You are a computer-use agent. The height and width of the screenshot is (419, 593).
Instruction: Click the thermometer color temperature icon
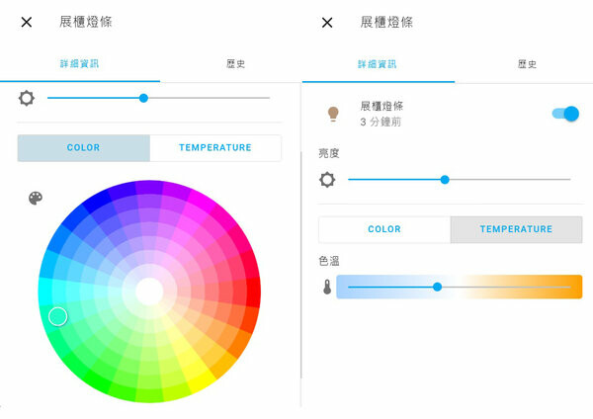(x=327, y=287)
